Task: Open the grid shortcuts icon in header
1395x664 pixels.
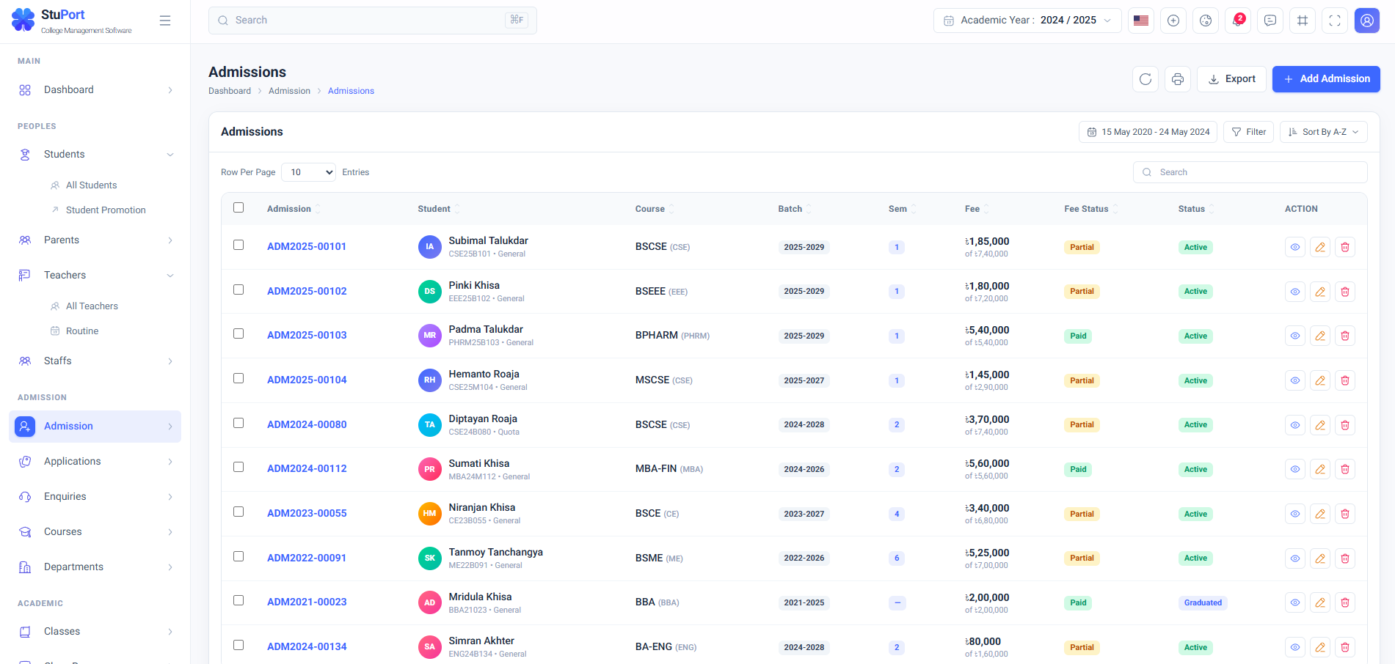Action: [x=1303, y=21]
